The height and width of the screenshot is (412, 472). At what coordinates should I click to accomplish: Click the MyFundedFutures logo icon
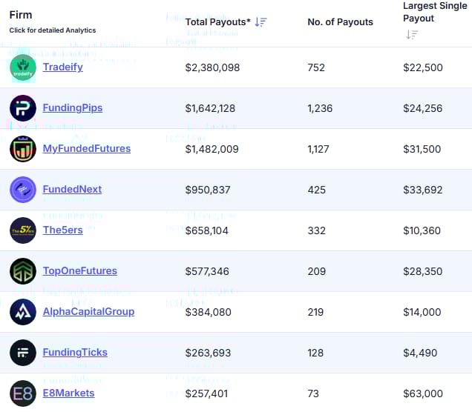[x=23, y=149]
